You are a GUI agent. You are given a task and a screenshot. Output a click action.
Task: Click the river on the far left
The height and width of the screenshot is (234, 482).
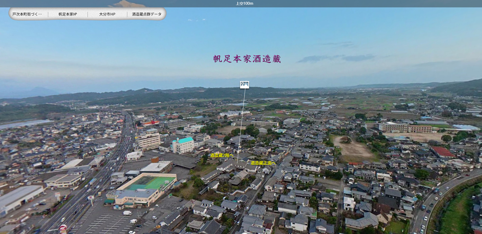click(x=23, y=124)
